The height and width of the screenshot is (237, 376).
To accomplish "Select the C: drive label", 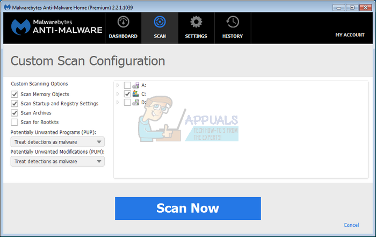I will tap(143, 94).
